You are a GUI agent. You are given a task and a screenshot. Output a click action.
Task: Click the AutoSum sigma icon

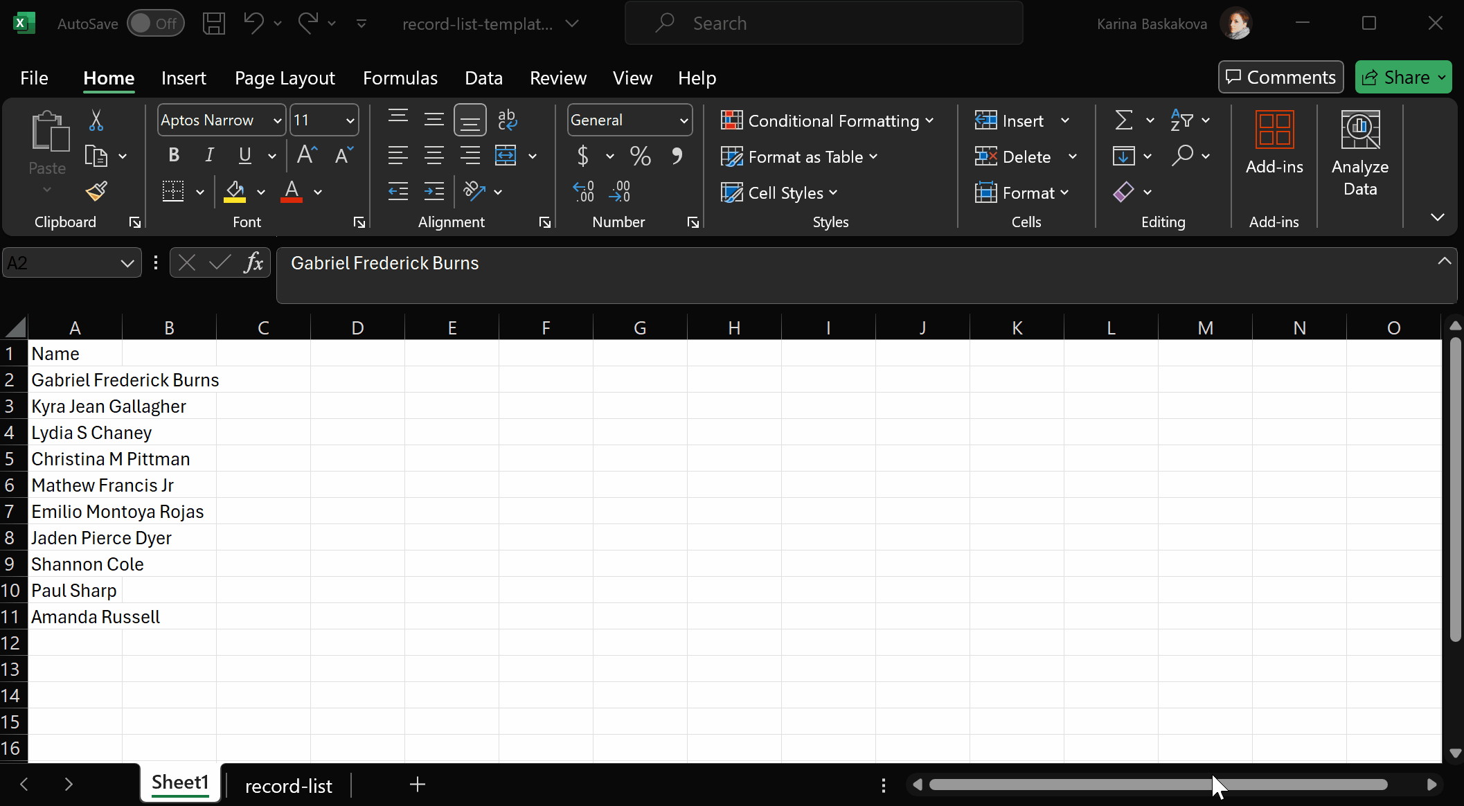point(1123,120)
